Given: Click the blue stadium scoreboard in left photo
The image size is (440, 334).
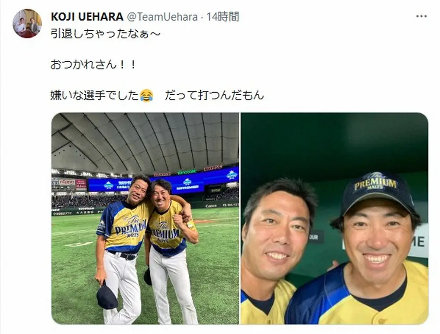Looking at the screenshot, I should 163,183.
